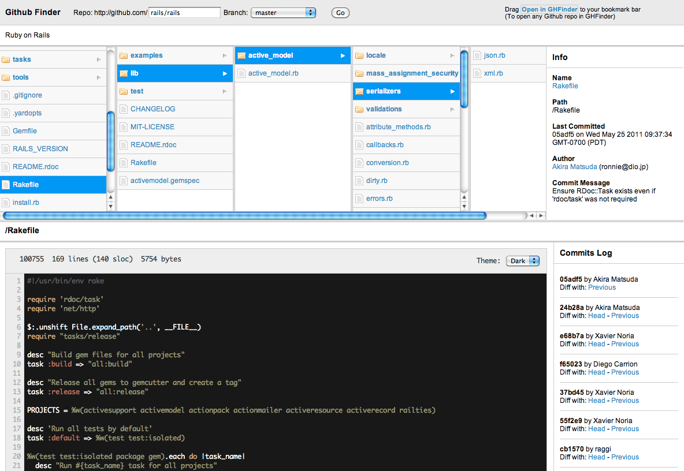Click Previous diff link for commit cb1570

(624, 457)
